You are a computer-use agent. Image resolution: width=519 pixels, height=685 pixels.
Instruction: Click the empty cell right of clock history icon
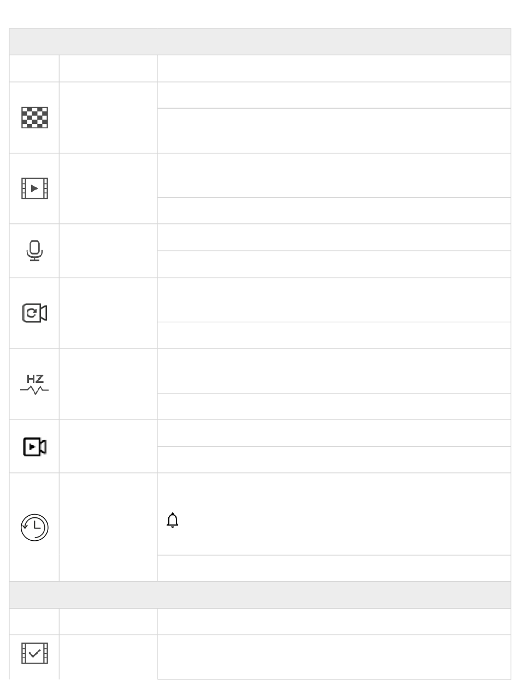(108, 527)
